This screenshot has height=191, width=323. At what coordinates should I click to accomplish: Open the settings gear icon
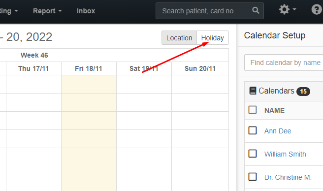pyautogui.click(x=284, y=9)
